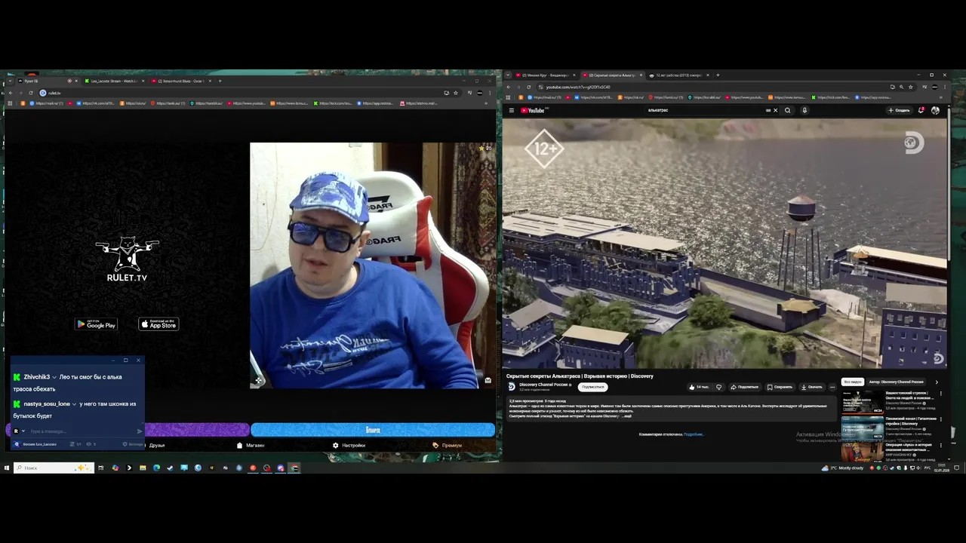Open the Магазин section in rulet.tv
966x543 pixels.
tap(251, 446)
